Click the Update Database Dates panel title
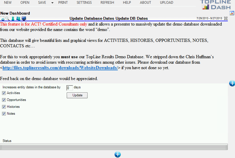This screenshot has width=235, height=158. click(x=109, y=18)
